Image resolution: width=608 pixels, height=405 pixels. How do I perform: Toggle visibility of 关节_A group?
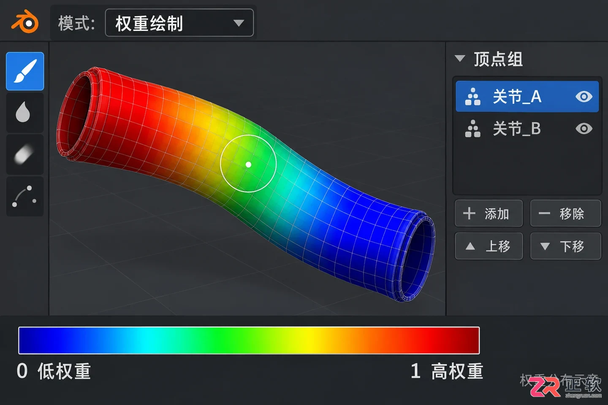pos(584,97)
